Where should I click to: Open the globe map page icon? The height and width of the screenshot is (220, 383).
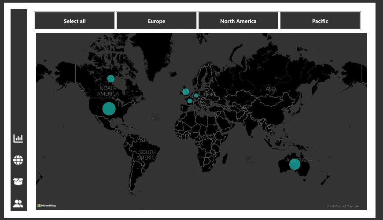tap(18, 160)
